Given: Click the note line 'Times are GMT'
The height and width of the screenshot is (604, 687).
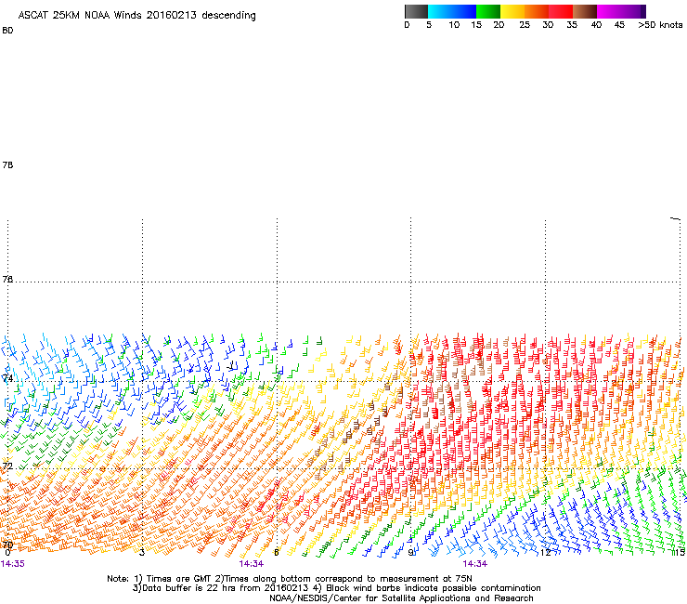Looking at the screenshot, I should point(179,579).
